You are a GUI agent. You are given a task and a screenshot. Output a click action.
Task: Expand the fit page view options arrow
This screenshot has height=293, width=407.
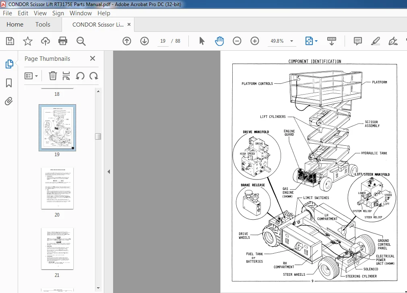tap(316, 41)
